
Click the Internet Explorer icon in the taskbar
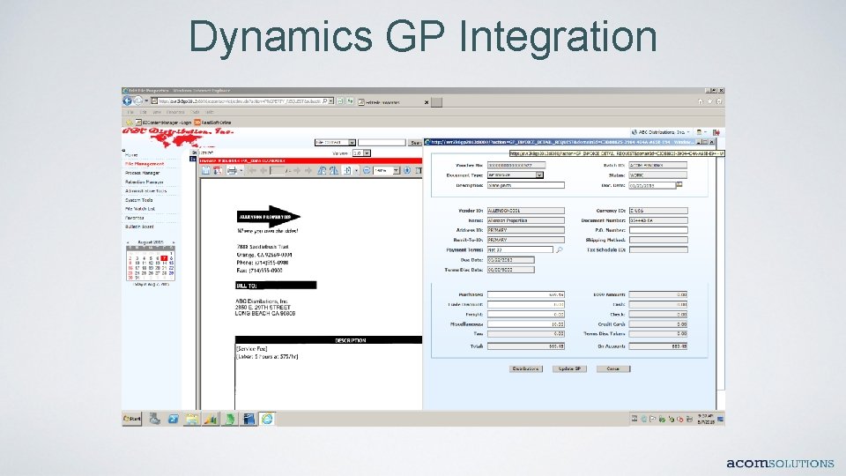pyautogui.click(x=267, y=419)
